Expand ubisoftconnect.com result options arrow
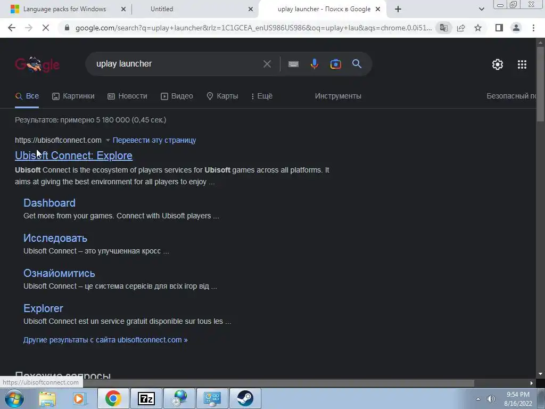 click(x=108, y=140)
